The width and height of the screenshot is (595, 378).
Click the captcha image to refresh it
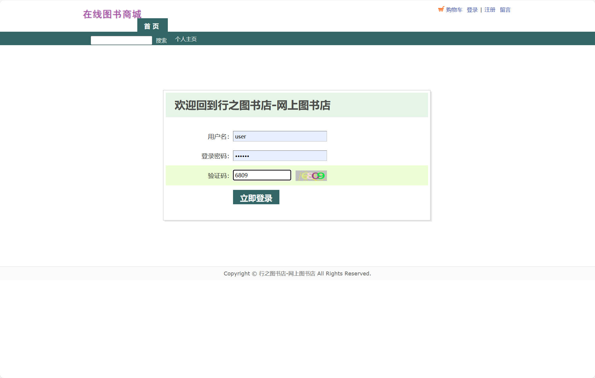click(311, 176)
